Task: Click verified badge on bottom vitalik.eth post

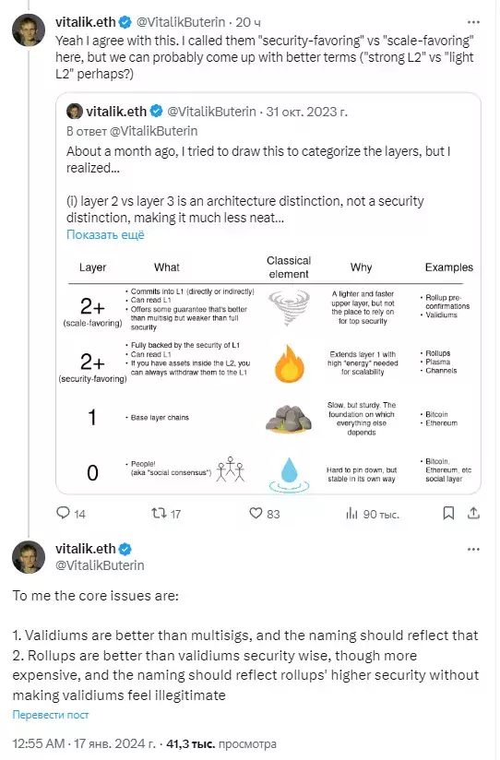Action: point(125,549)
